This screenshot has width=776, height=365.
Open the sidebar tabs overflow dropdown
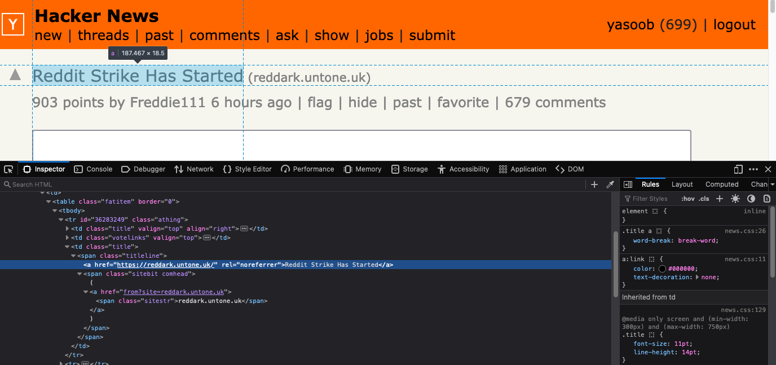coord(772,184)
